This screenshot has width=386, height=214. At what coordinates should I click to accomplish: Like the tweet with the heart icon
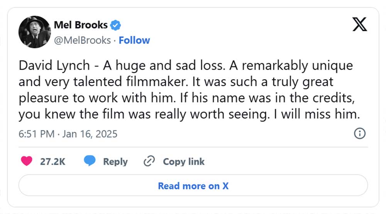pyautogui.click(x=27, y=161)
